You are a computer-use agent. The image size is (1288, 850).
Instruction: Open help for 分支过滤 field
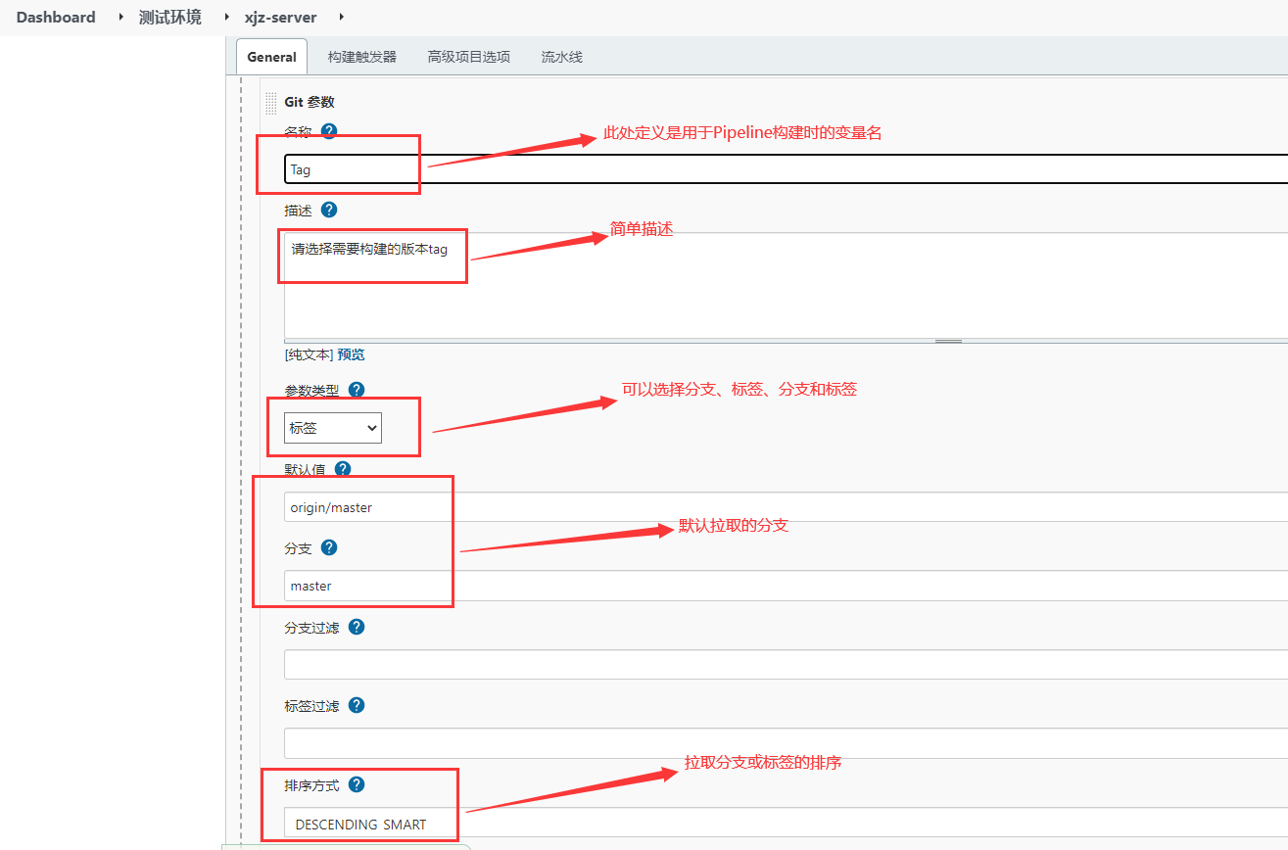coord(357,627)
